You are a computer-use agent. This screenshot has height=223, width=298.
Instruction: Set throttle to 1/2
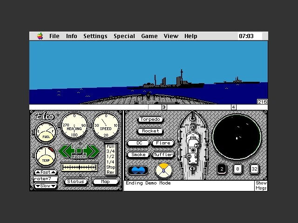pos(110,157)
